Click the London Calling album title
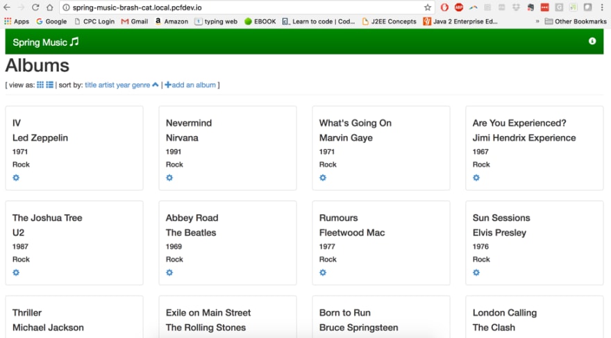 click(x=505, y=313)
